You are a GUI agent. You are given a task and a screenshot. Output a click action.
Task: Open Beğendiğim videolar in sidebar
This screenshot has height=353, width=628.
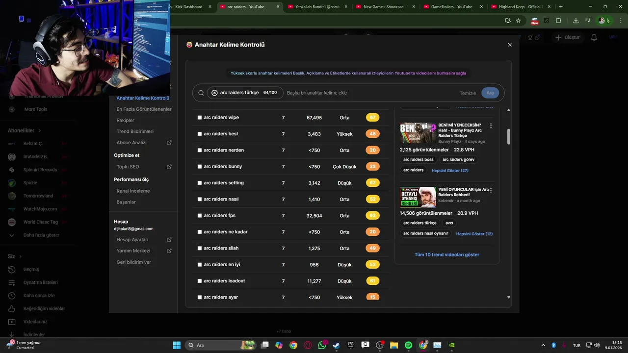pyautogui.click(x=44, y=308)
